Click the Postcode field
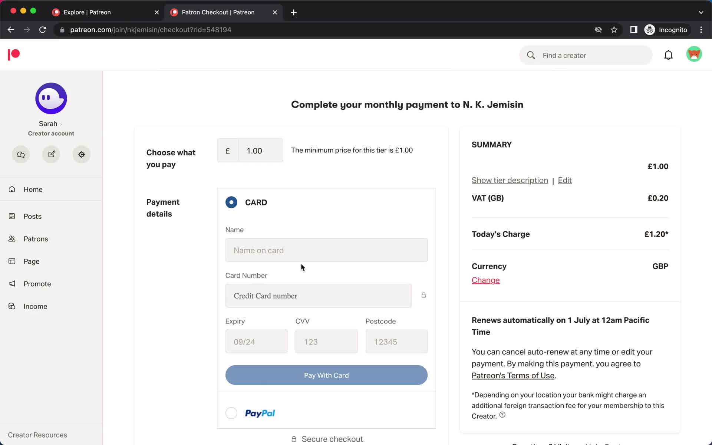Screen dimensions: 712x445 tap(396, 341)
